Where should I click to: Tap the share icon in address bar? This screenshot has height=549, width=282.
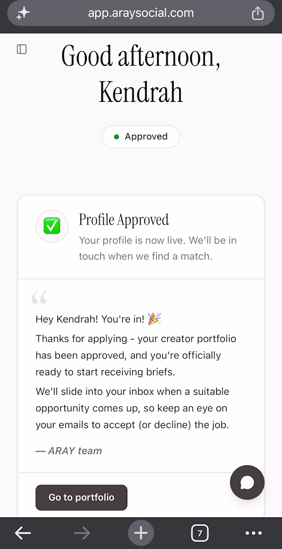click(258, 13)
